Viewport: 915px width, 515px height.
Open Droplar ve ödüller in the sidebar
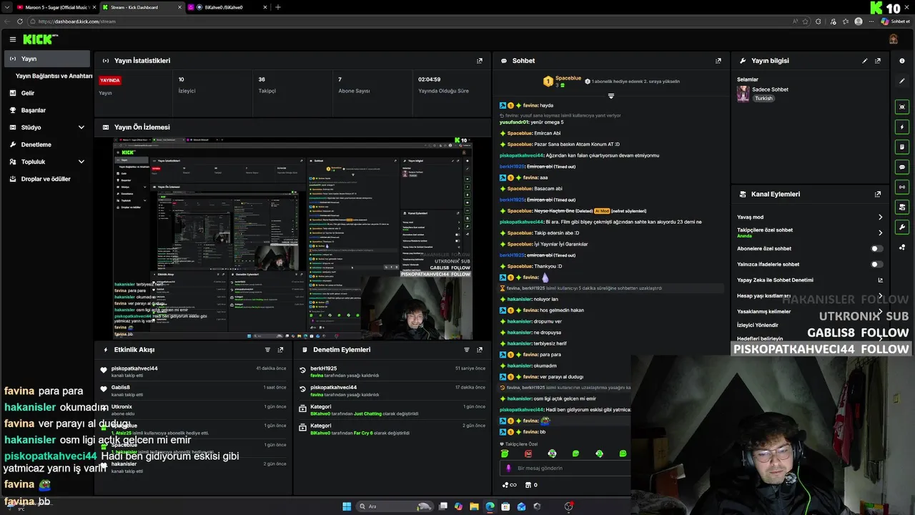point(47,179)
